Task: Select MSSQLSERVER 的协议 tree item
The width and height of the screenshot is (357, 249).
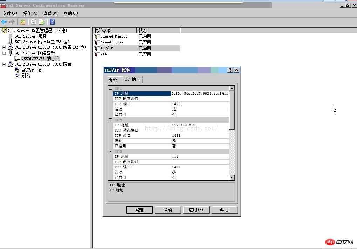Action: pyautogui.click(x=40, y=59)
